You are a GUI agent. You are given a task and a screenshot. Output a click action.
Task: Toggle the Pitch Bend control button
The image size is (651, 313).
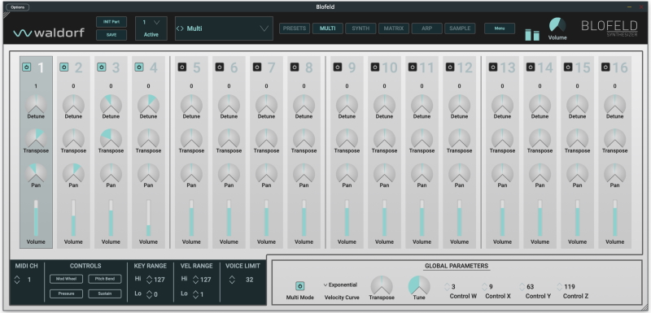[x=105, y=279]
